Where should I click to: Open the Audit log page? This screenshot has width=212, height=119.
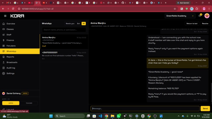click(x=20, y=68)
